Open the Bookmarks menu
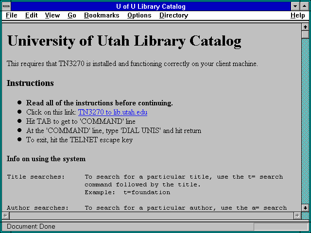This screenshot has width=311, height=233. (102, 16)
